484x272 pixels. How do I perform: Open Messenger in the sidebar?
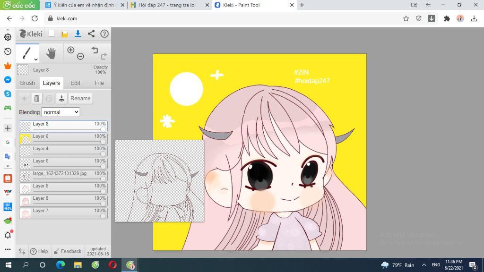[8, 79]
